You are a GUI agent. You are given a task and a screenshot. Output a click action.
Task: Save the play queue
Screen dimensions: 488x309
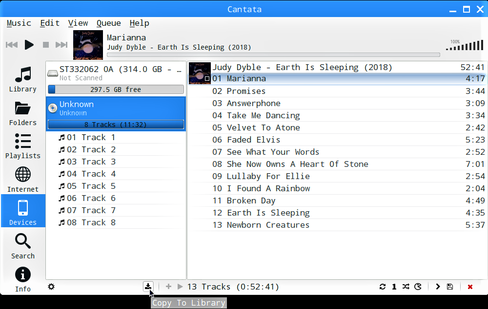tap(450, 287)
